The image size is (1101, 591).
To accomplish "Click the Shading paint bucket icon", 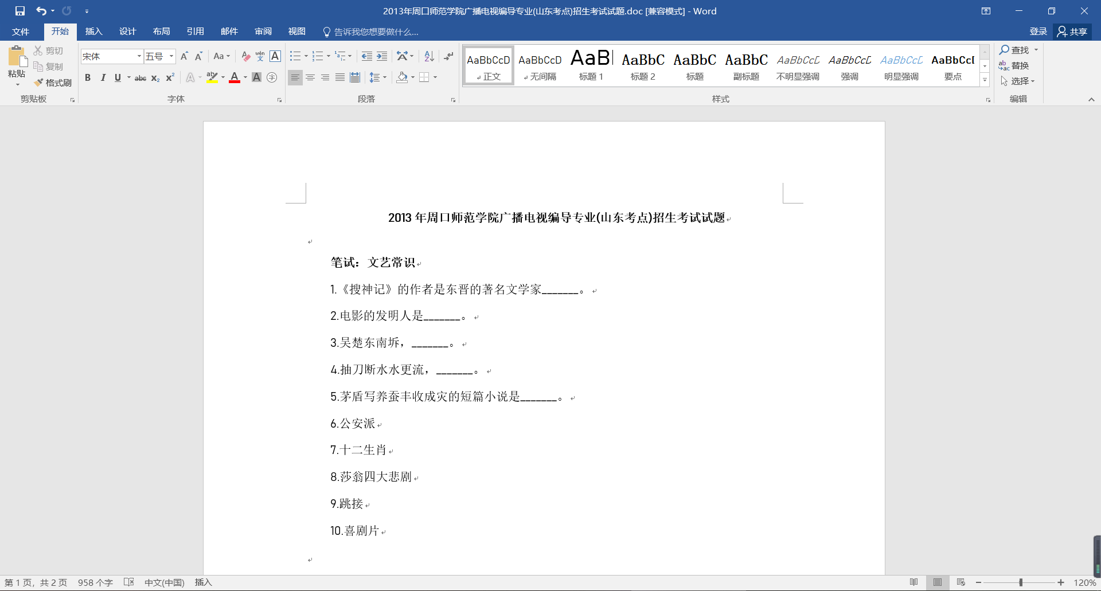I will pyautogui.click(x=402, y=77).
